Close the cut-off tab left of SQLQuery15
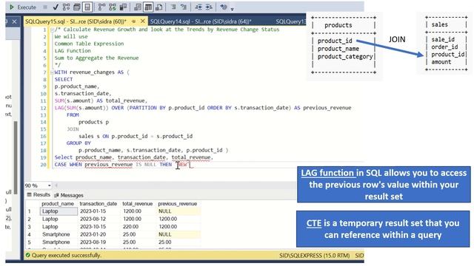The image size is (474, 266). coord(14,21)
